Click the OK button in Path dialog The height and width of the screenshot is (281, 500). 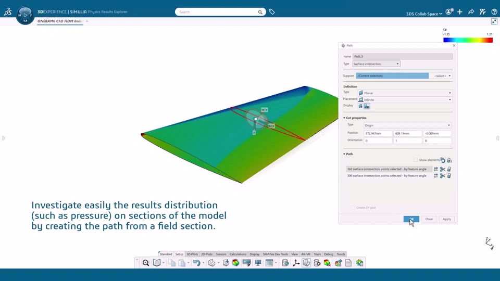[411, 219]
